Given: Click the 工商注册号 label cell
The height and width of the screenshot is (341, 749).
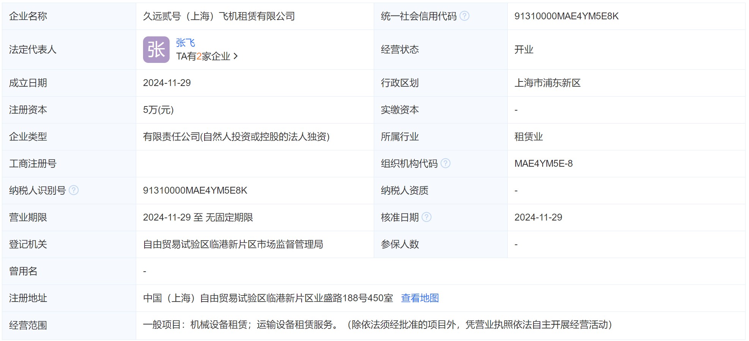Looking at the screenshot, I should tap(69, 164).
